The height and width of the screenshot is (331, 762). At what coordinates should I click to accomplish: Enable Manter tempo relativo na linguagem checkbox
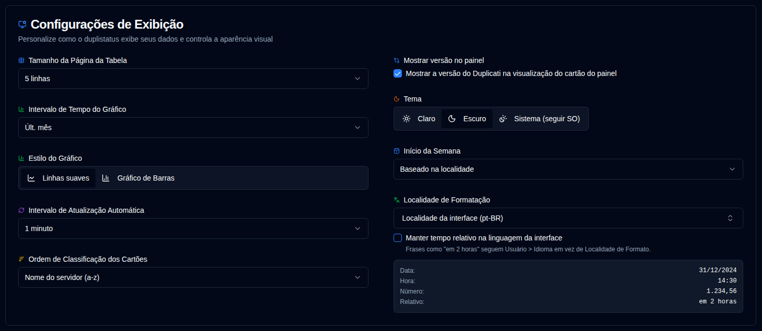tap(398, 238)
